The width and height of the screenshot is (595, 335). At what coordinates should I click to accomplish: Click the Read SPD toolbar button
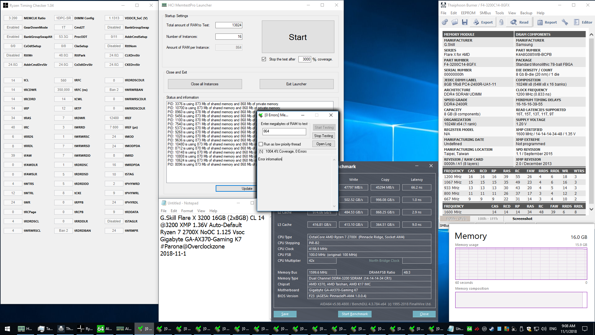coord(519,22)
